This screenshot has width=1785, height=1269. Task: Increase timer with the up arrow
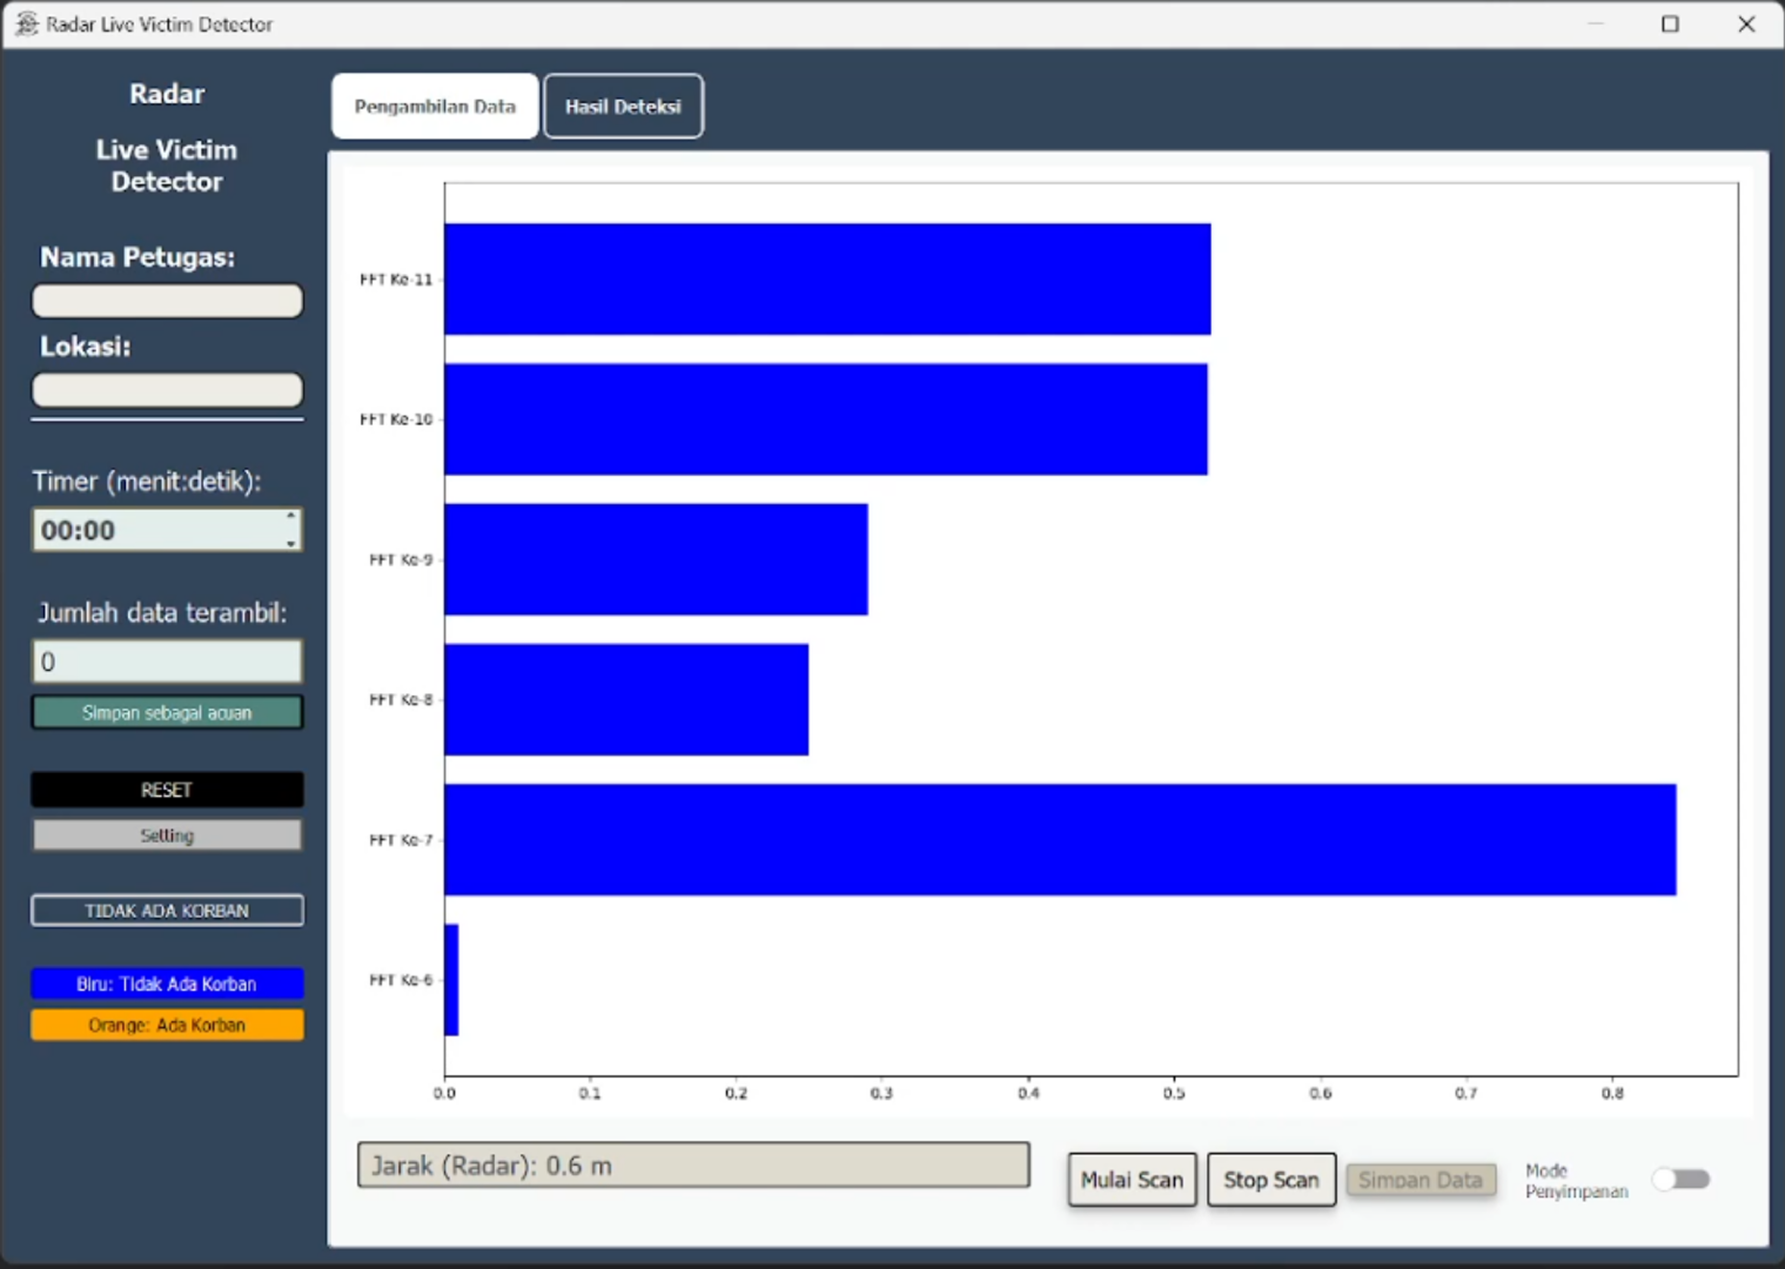pos(290,517)
